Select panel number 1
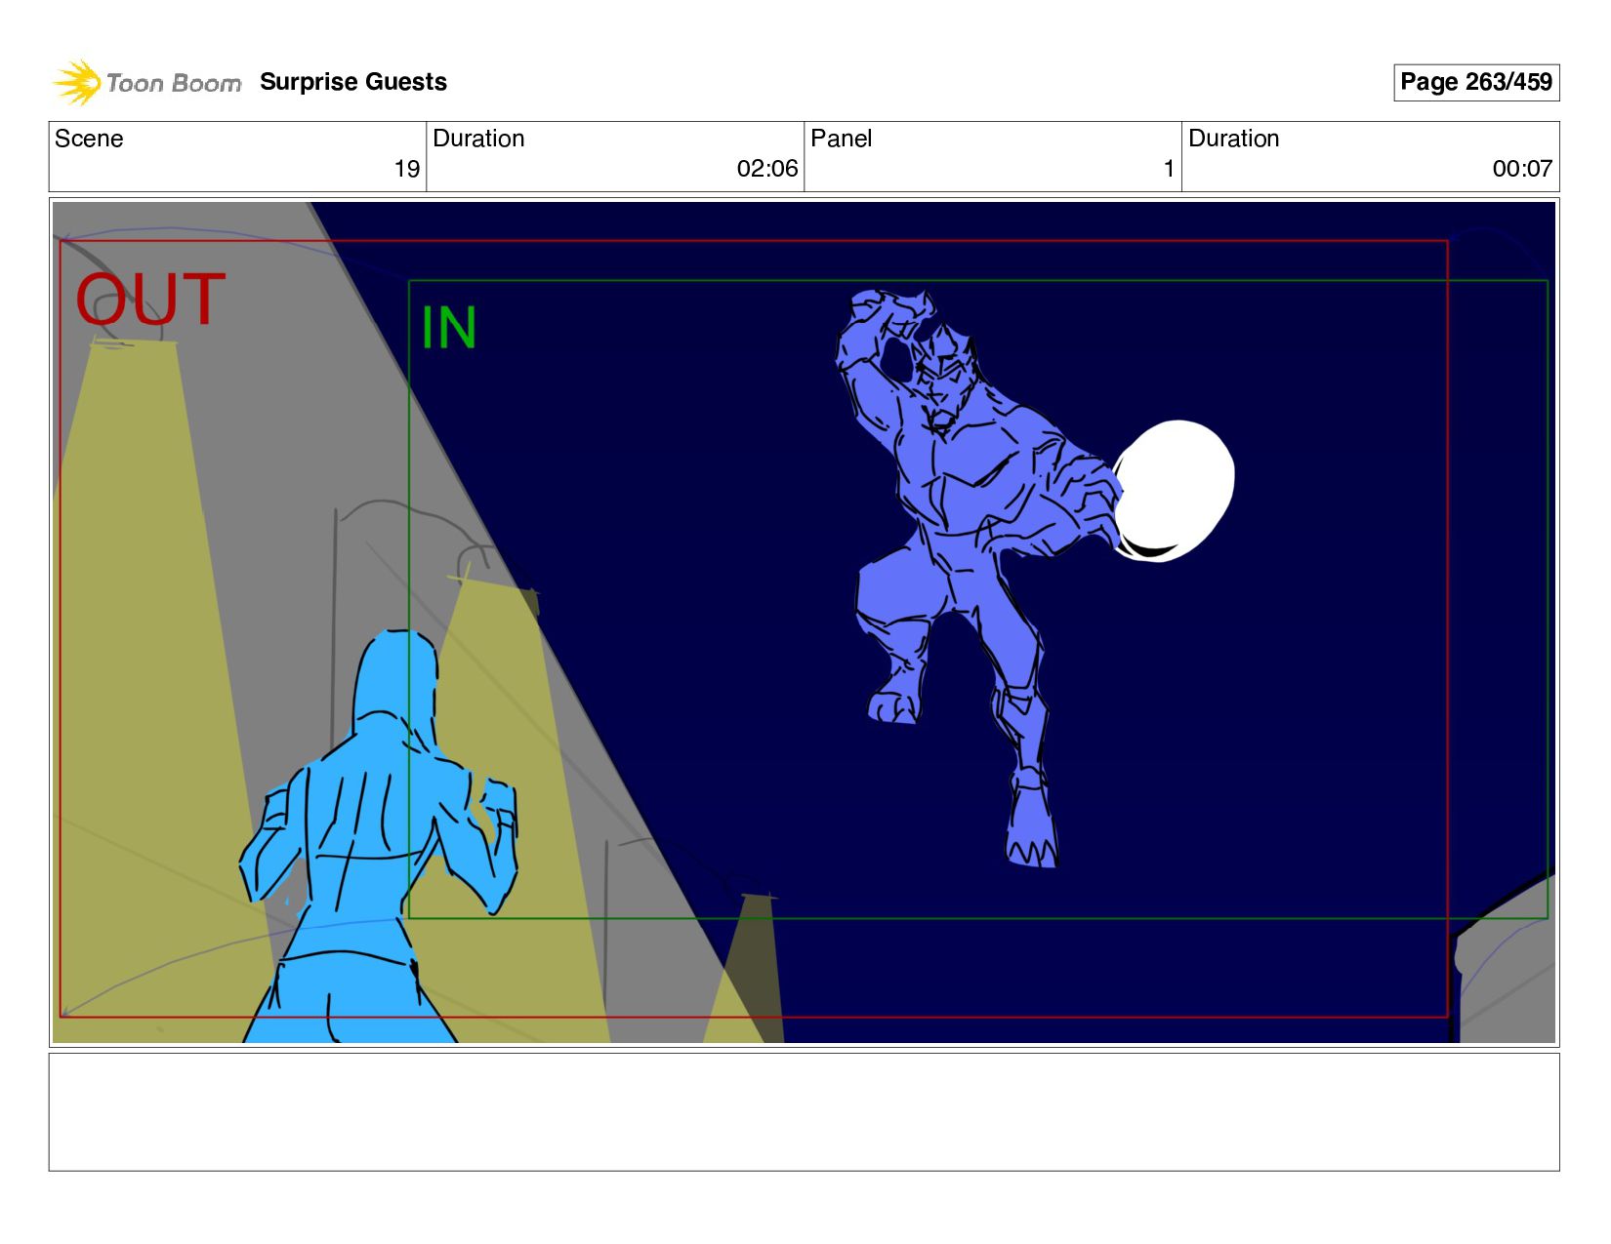1611x1244 pixels. [x=1169, y=169]
